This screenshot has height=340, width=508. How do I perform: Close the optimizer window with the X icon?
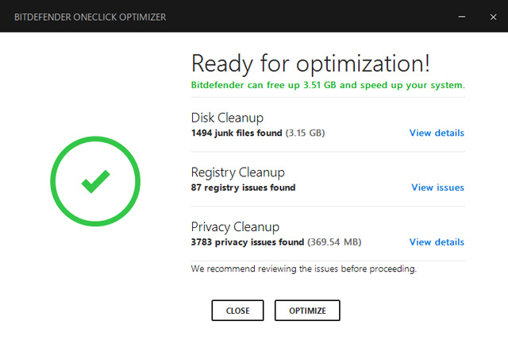(x=493, y=17)
